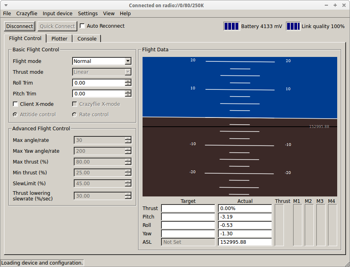The height and width of the screenshot is (267, 350).
Task: Click the M4 motor output bar
Action: click(x=332, y=225)
